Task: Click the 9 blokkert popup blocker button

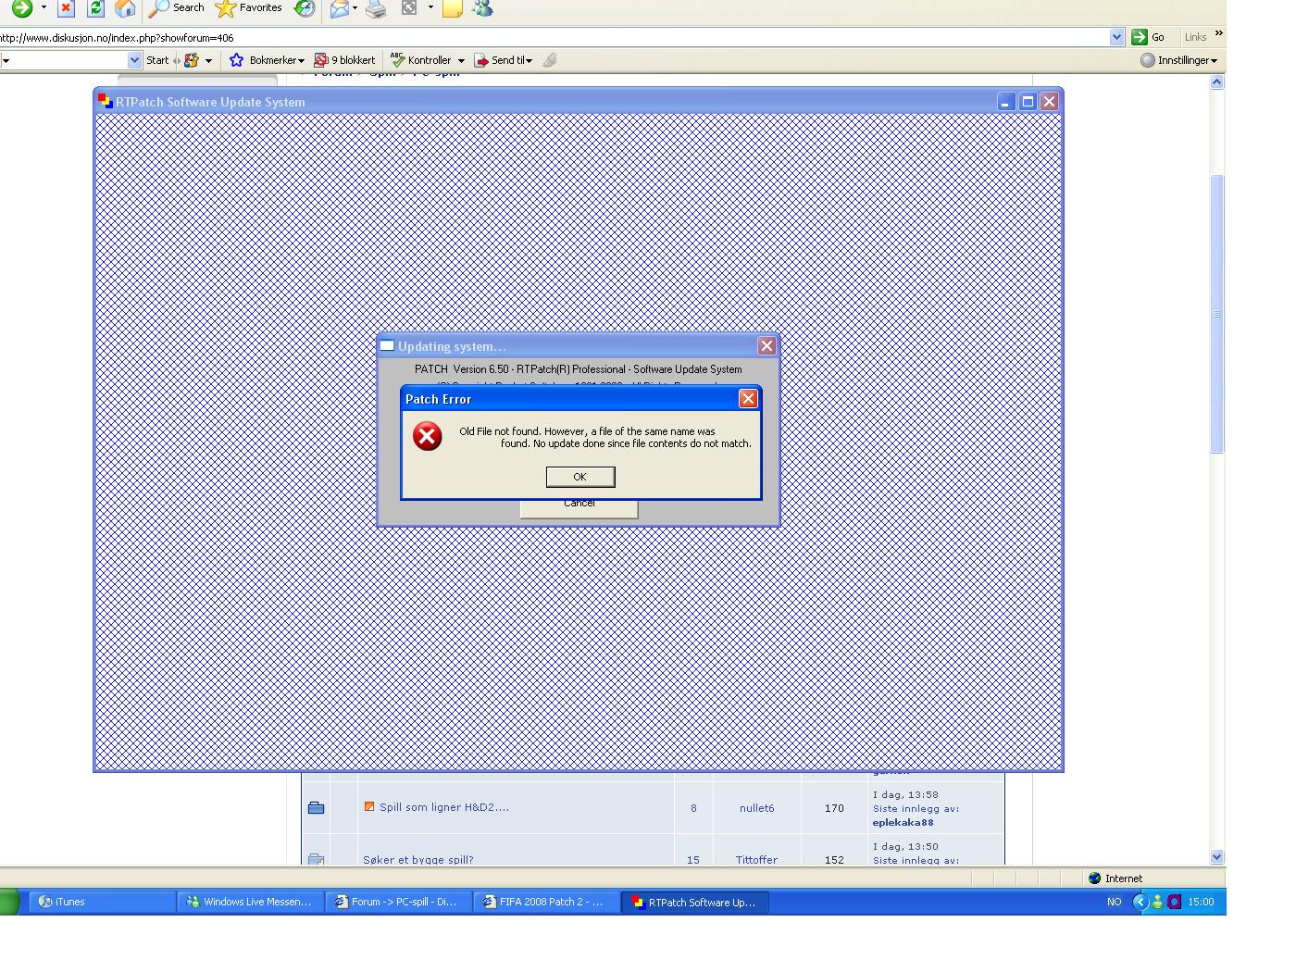Action: (344, 60)
